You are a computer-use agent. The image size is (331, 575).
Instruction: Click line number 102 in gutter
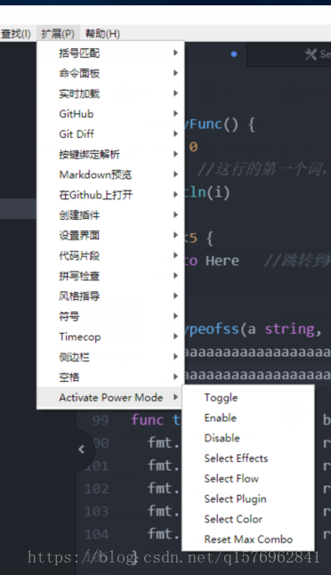click(96, 489)
